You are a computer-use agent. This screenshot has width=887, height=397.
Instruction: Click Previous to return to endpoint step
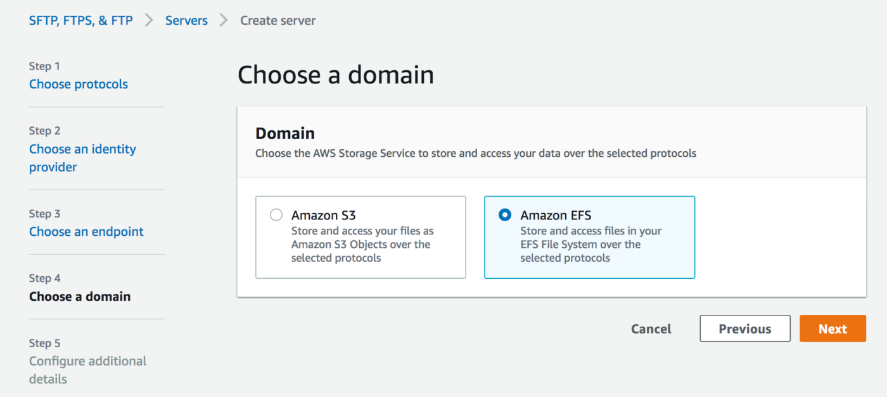[744, 328]
